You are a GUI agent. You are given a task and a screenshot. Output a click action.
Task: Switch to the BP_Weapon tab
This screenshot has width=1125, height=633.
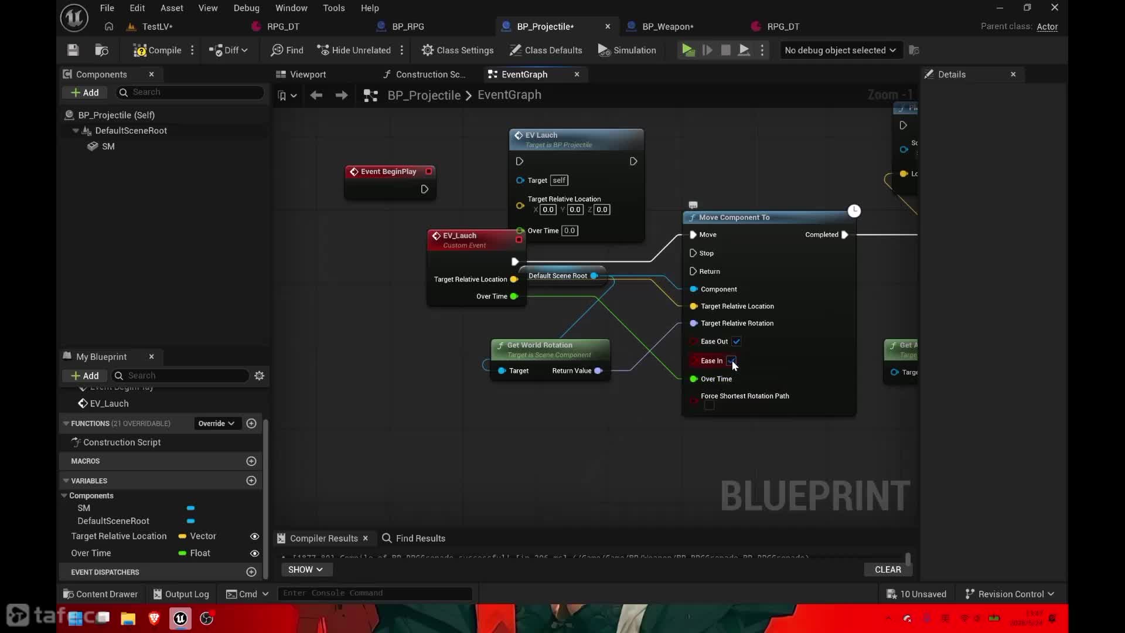(667, 26)
